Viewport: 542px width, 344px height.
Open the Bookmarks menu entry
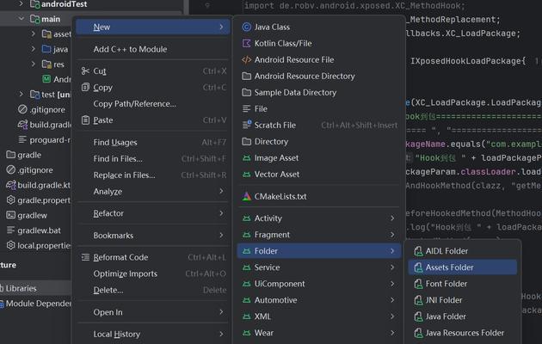[153, 236]
